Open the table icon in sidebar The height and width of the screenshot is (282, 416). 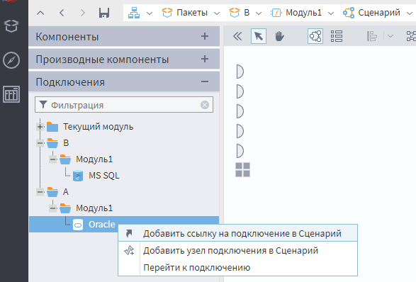[x=11, y=94]
